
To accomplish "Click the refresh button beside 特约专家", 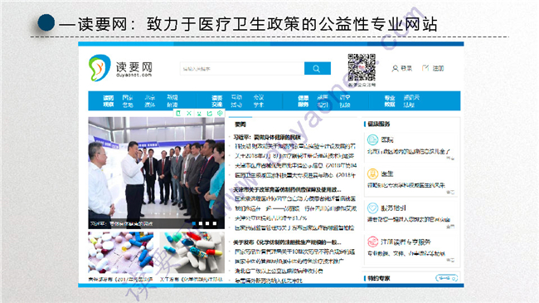I will click(x=446, y=278).
